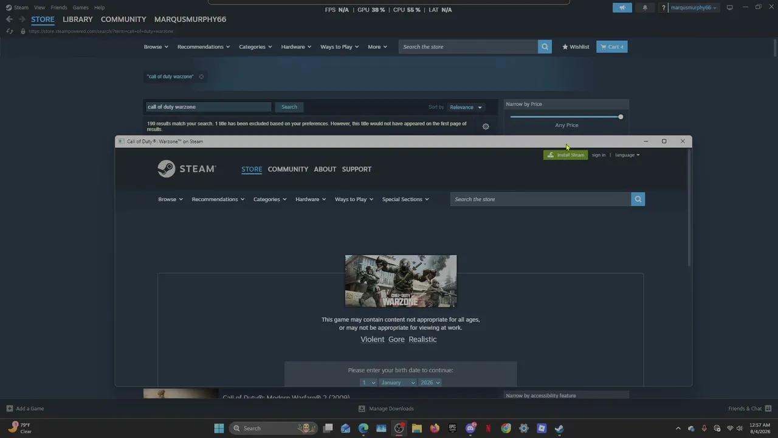The height and width of the screenshot is (438, 778).
Task: Open the Wishlist button
Action: pos(576,47)
